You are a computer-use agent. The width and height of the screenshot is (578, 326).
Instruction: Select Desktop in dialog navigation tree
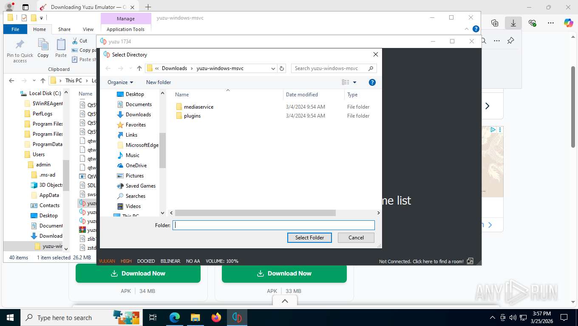(135, 94)
